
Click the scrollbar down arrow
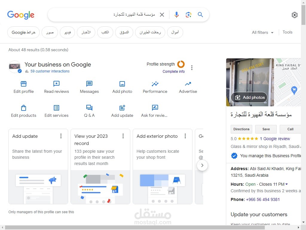coord(304,222)
